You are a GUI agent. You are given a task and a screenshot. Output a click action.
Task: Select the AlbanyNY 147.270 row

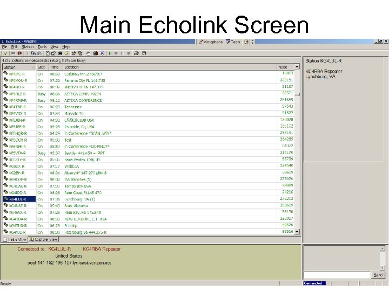(x=148, y=173)
